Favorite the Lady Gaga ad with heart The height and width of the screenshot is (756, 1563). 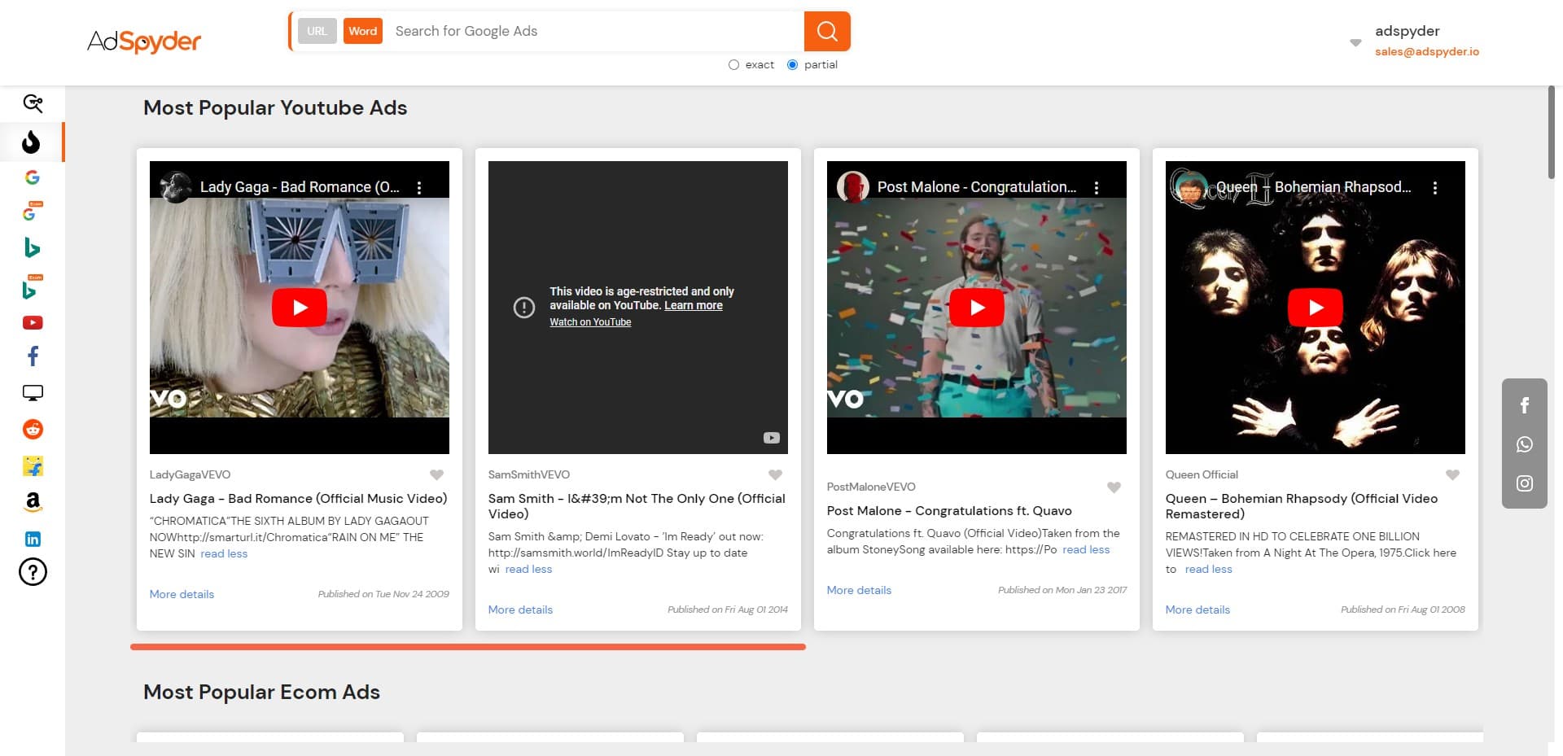click(437, 475)
